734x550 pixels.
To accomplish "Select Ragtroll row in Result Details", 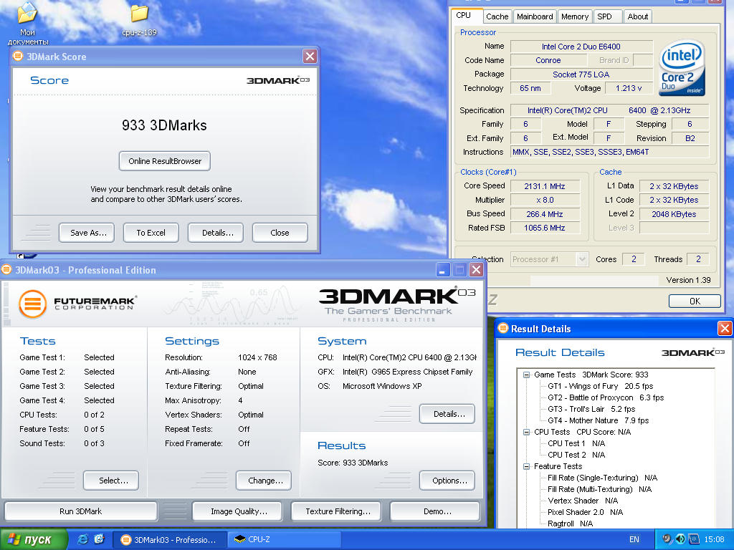I will point(570,524).
